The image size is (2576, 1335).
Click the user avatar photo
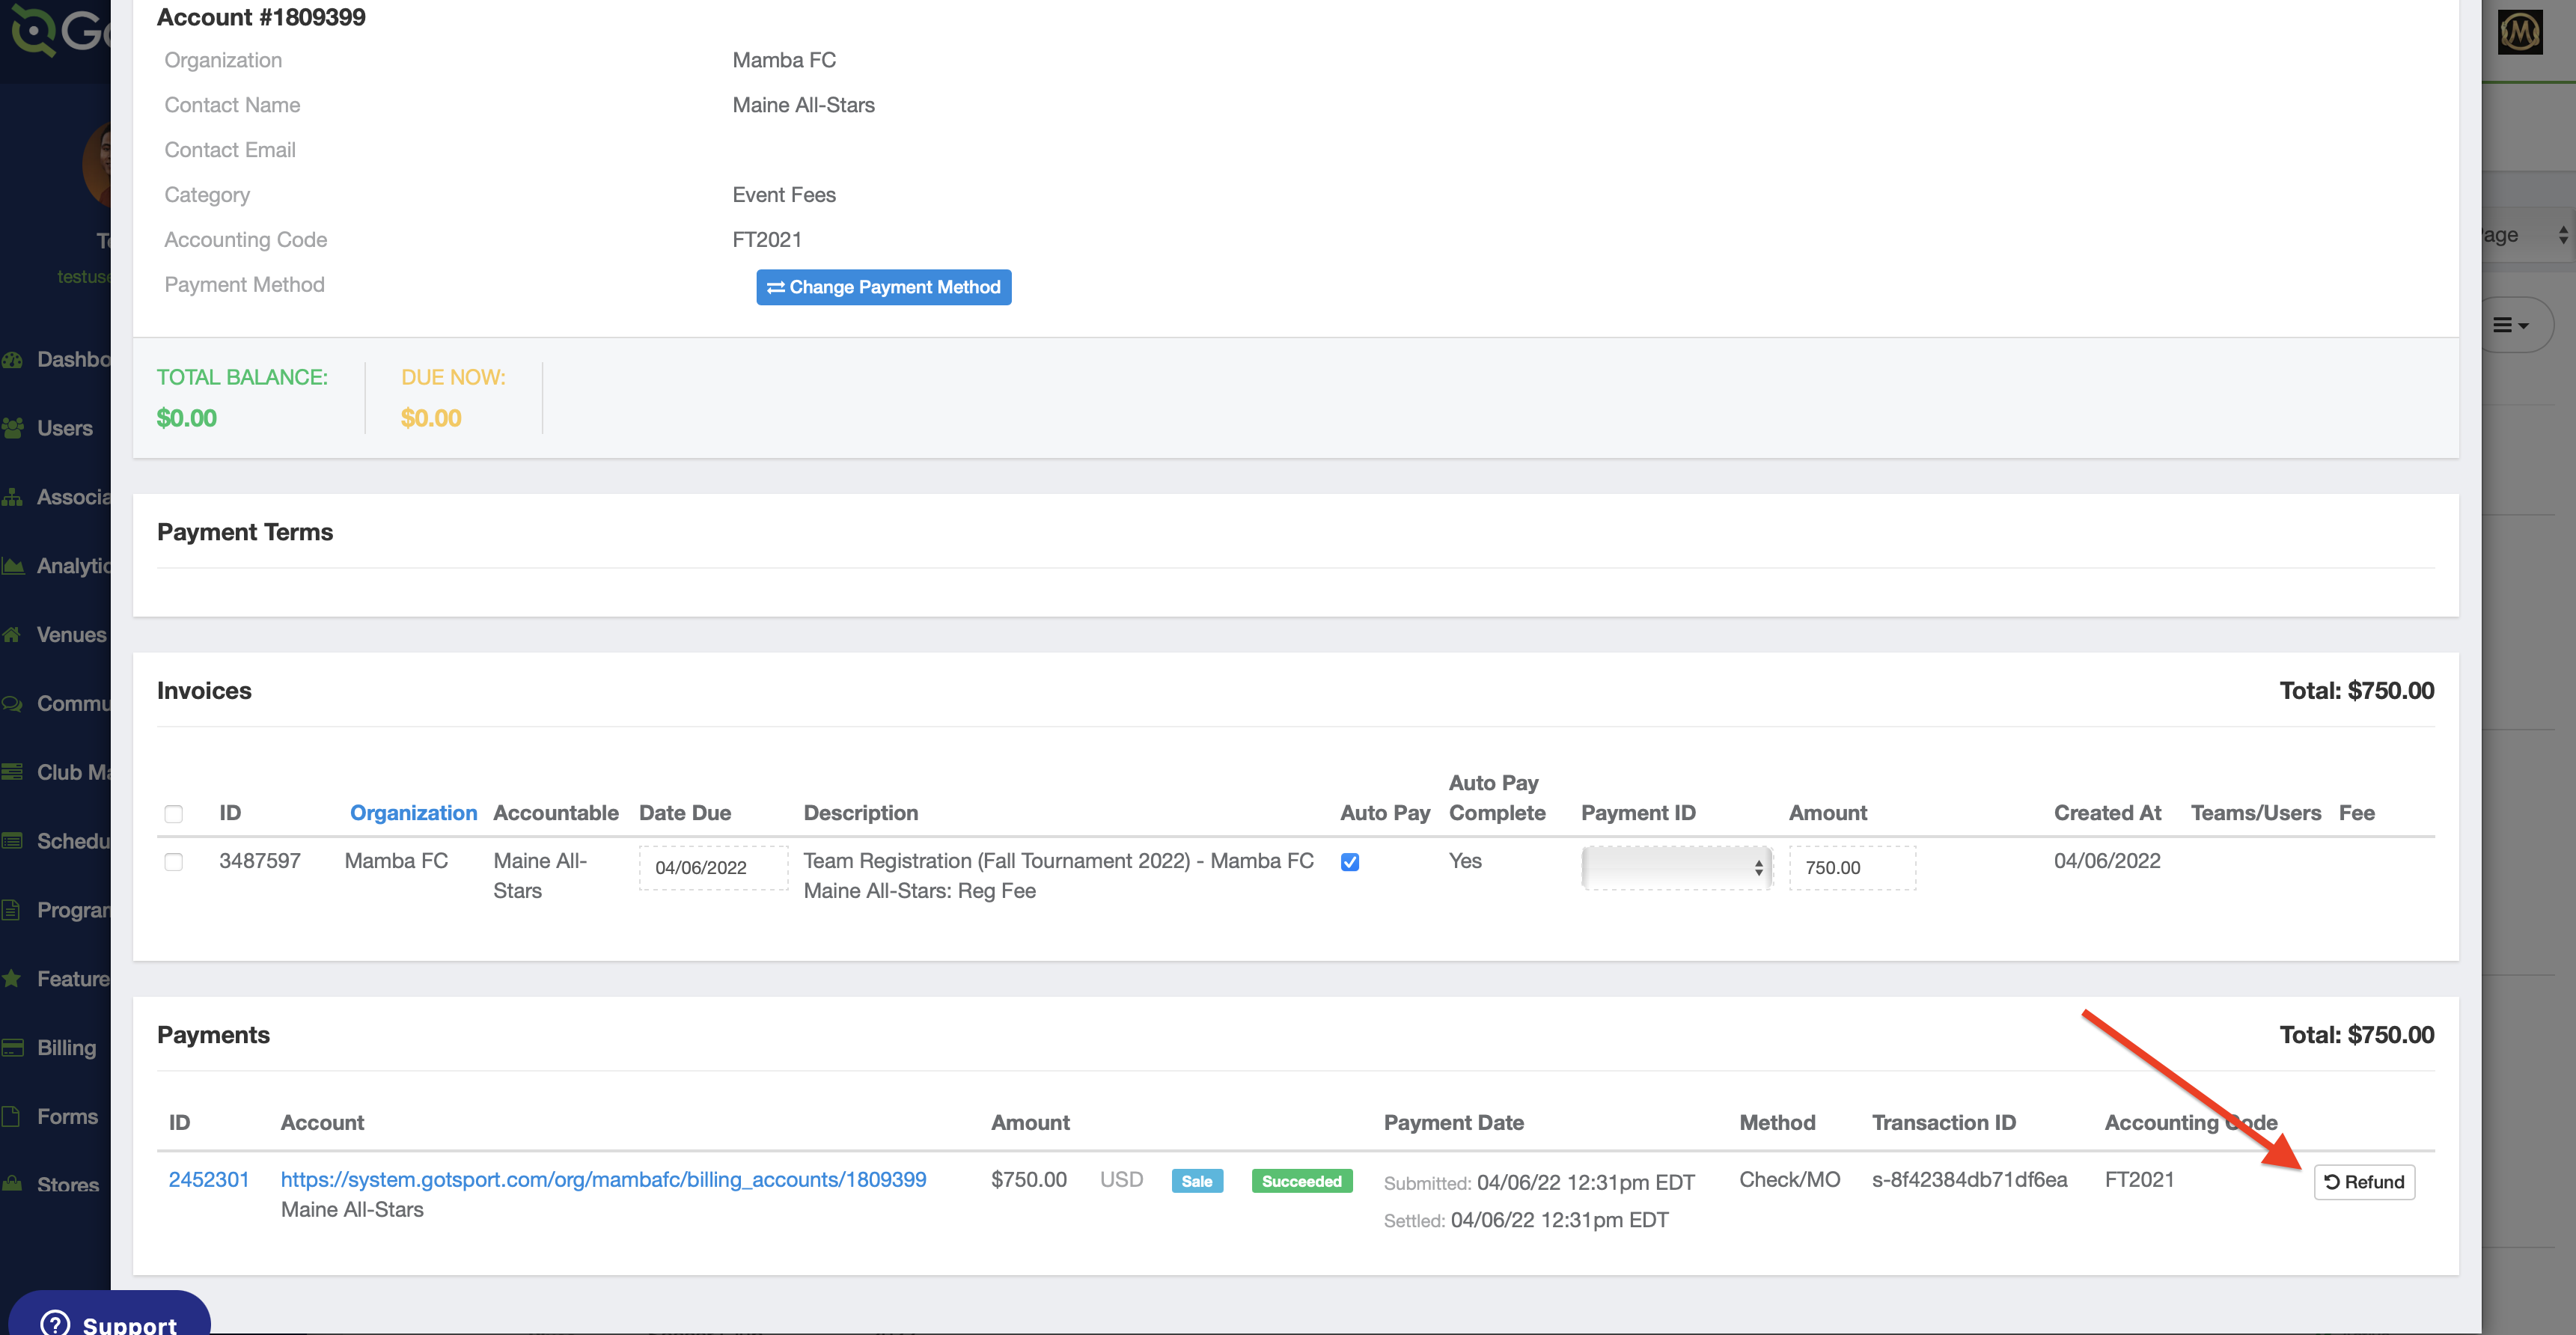pos(97,163)
